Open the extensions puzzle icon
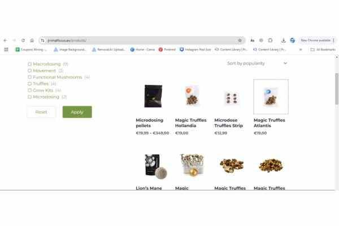This screenshot has width=339, height=226. [270, 41]
